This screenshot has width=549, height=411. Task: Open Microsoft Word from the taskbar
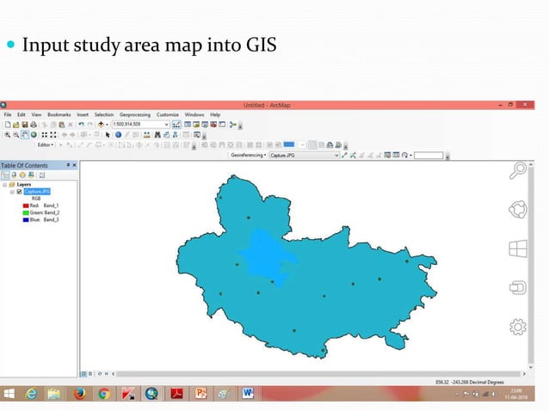click(x=248, y=394)
